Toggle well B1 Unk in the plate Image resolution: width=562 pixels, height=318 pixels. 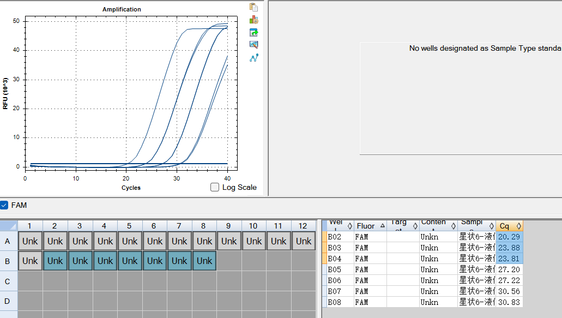(30, 261)
